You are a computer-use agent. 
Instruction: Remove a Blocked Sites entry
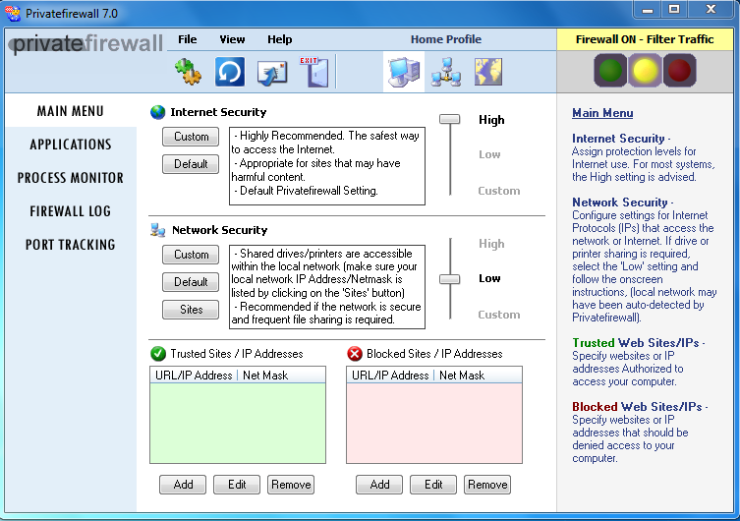[487, 485]
